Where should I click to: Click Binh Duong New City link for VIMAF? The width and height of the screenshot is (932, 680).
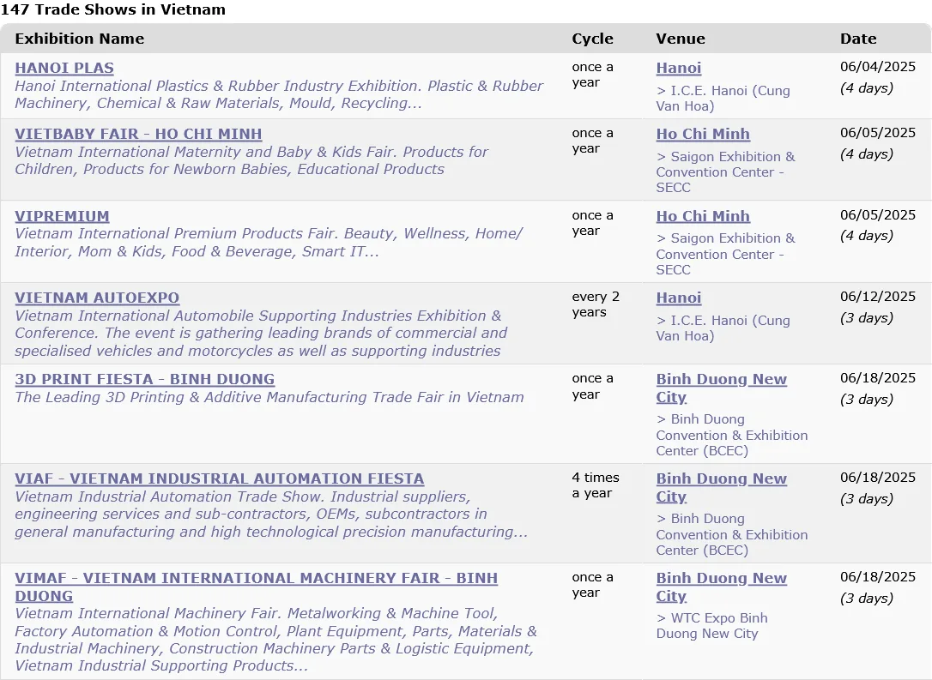tap(721, 587)
